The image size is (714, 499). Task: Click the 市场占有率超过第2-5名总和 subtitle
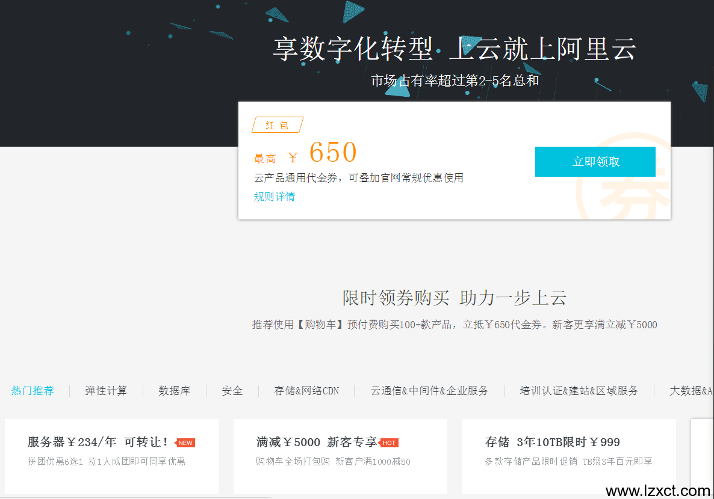click(455, 81)
